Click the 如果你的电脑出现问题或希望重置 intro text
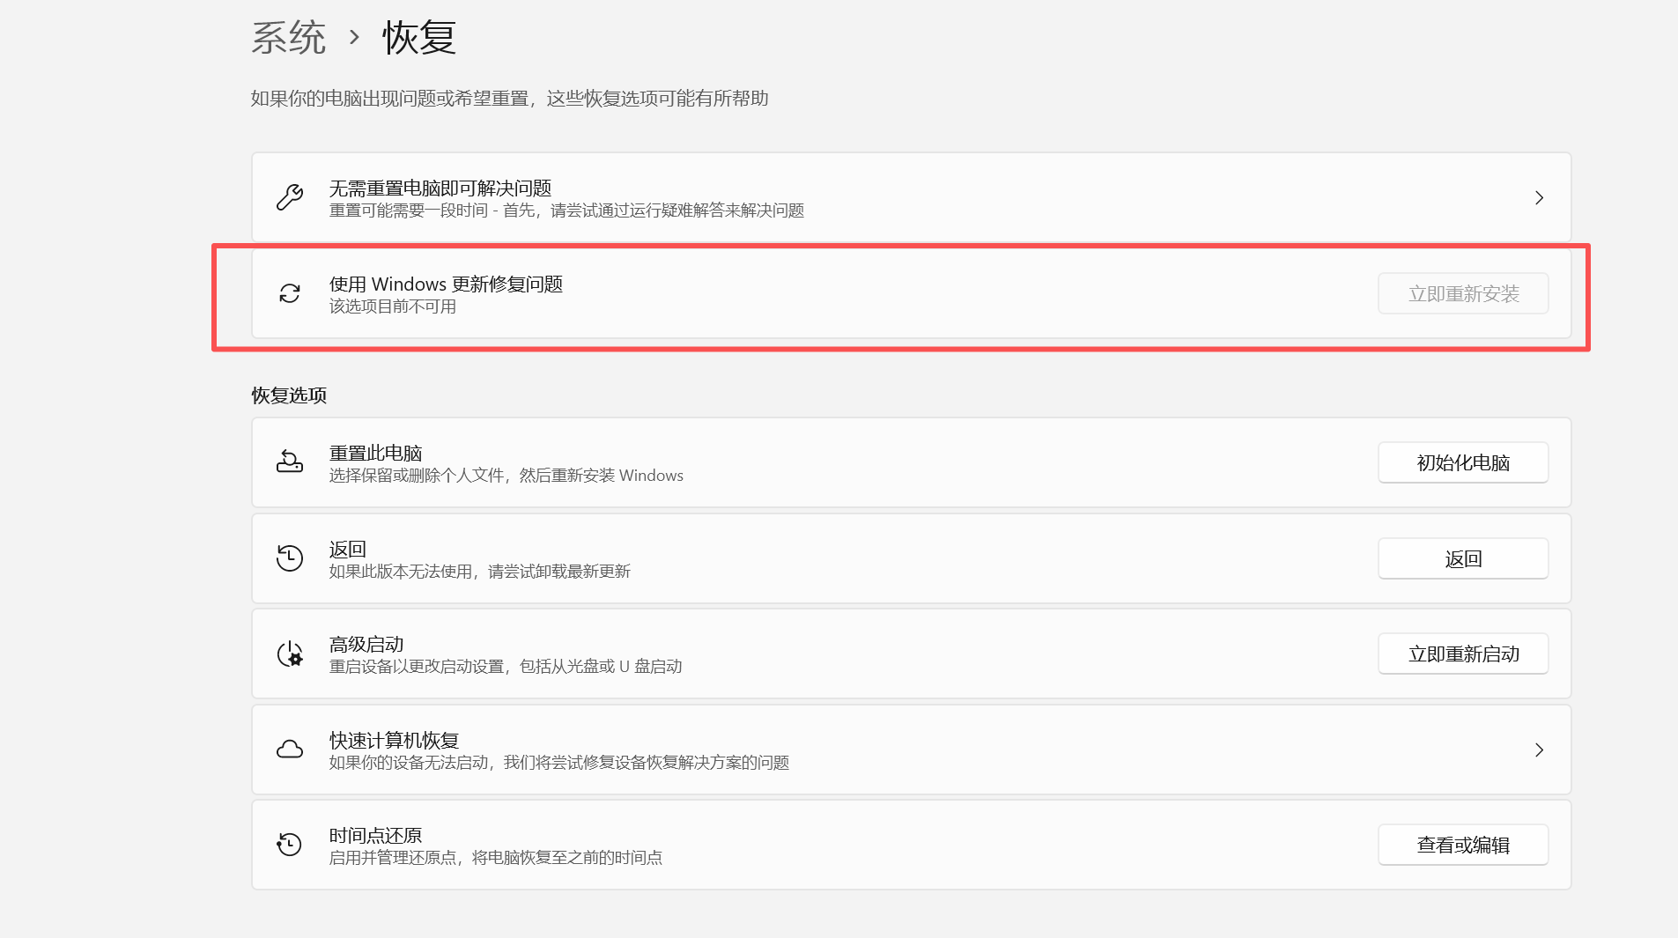 pos(509,99)
